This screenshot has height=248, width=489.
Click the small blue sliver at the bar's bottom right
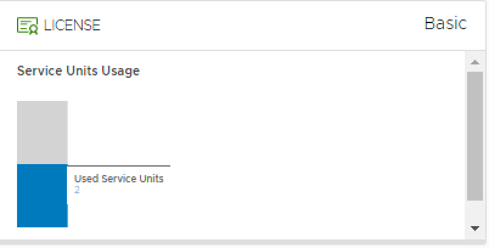click(x=68, y=216)
